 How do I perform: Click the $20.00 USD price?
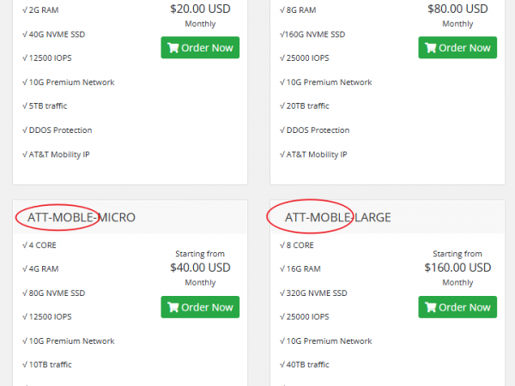[x=200, y=9]
